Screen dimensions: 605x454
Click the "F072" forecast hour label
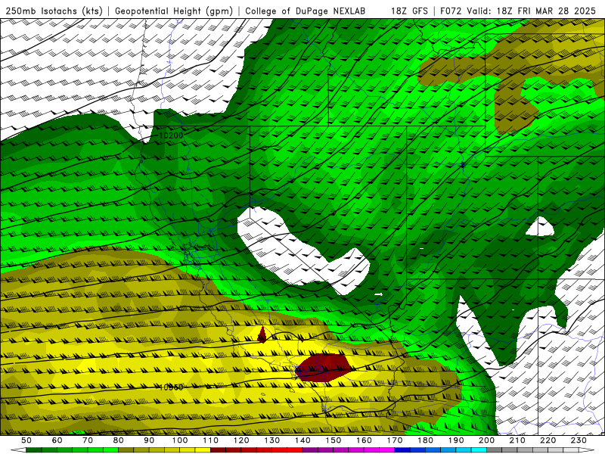tap(451, 11)
